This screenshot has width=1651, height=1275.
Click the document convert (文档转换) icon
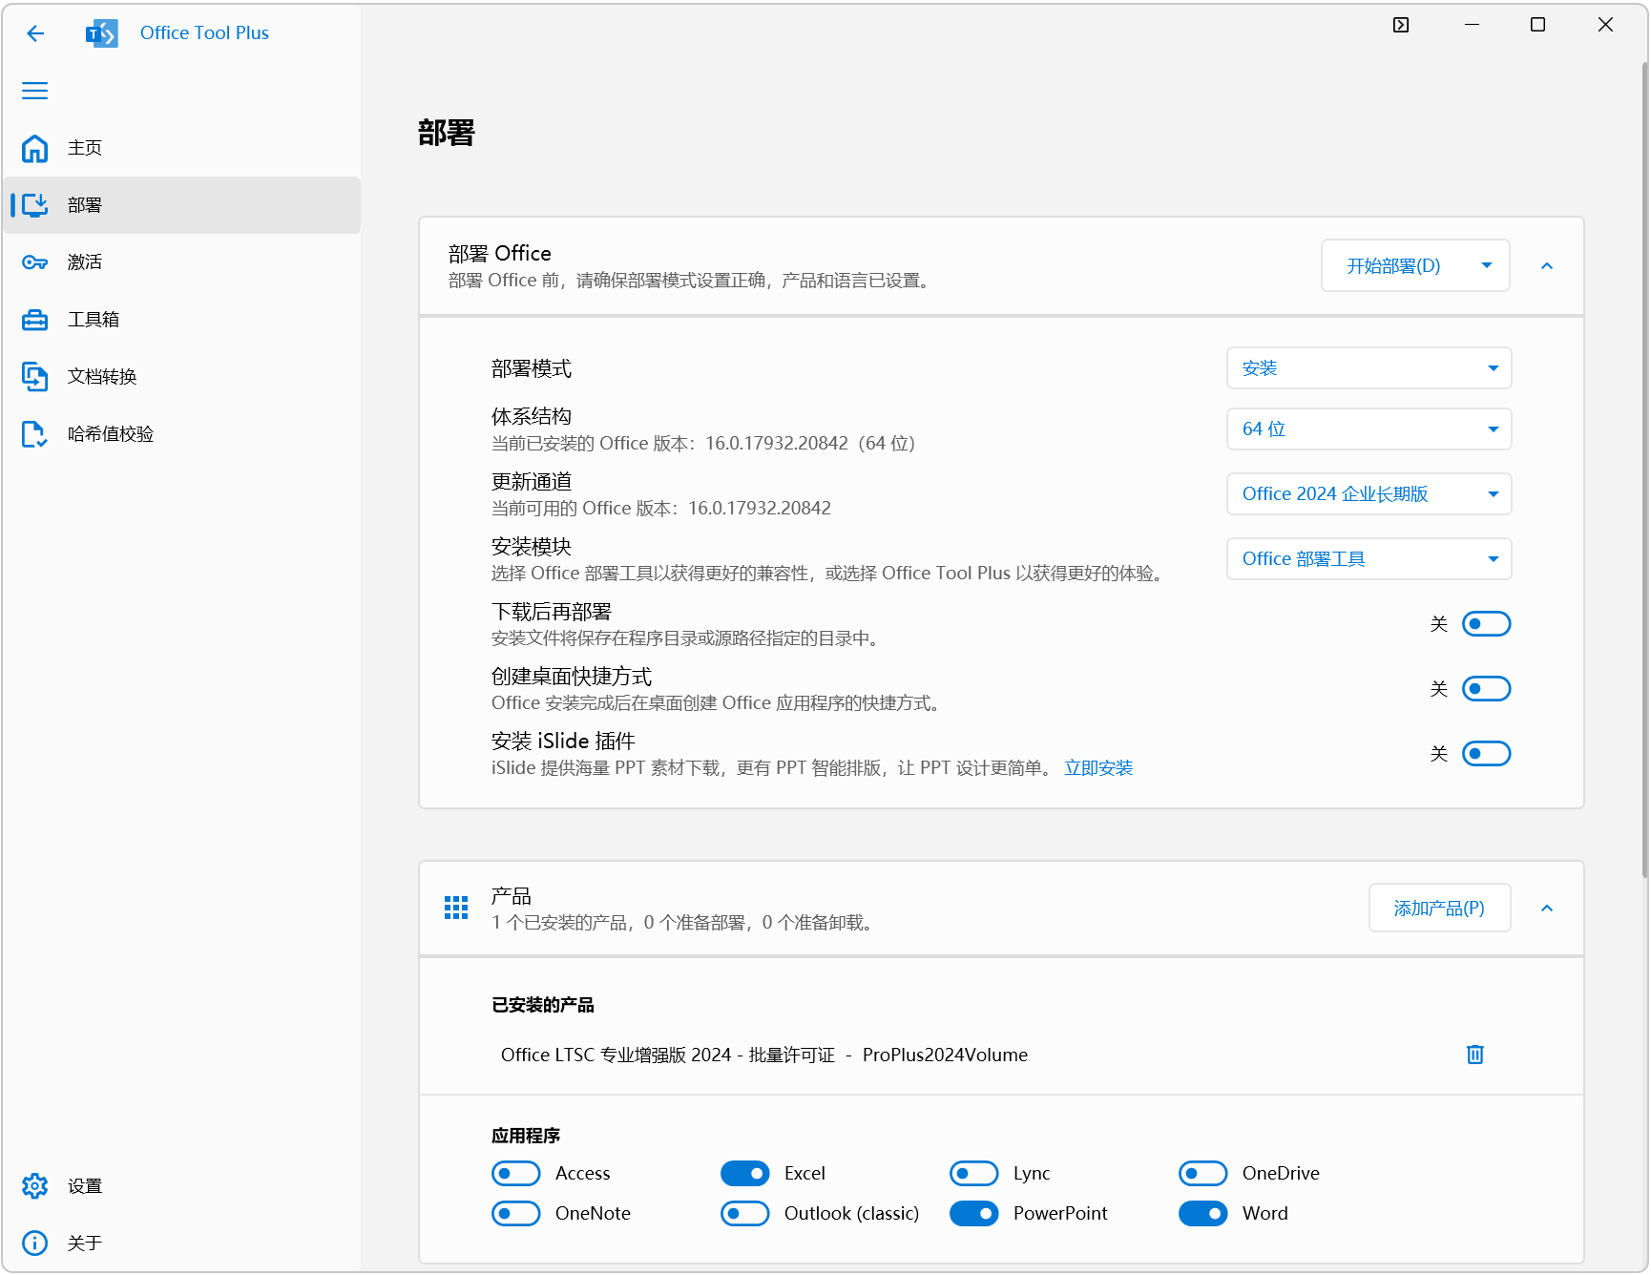click(35, 377)
